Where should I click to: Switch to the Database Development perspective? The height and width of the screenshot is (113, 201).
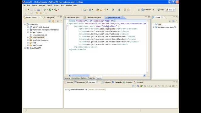click(x=149, y=10)
